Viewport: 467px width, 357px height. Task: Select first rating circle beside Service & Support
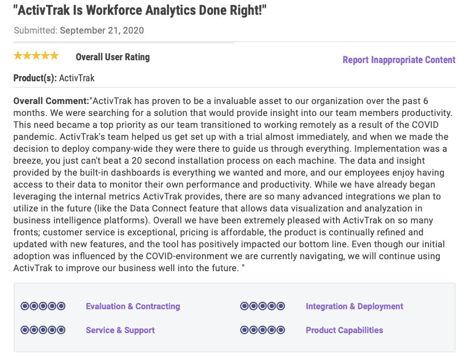click(x=25, y=330)
